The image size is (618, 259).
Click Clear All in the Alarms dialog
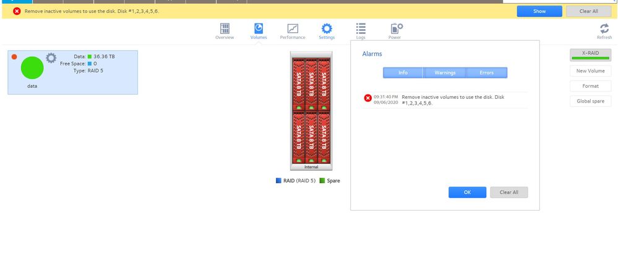(509, 192)
